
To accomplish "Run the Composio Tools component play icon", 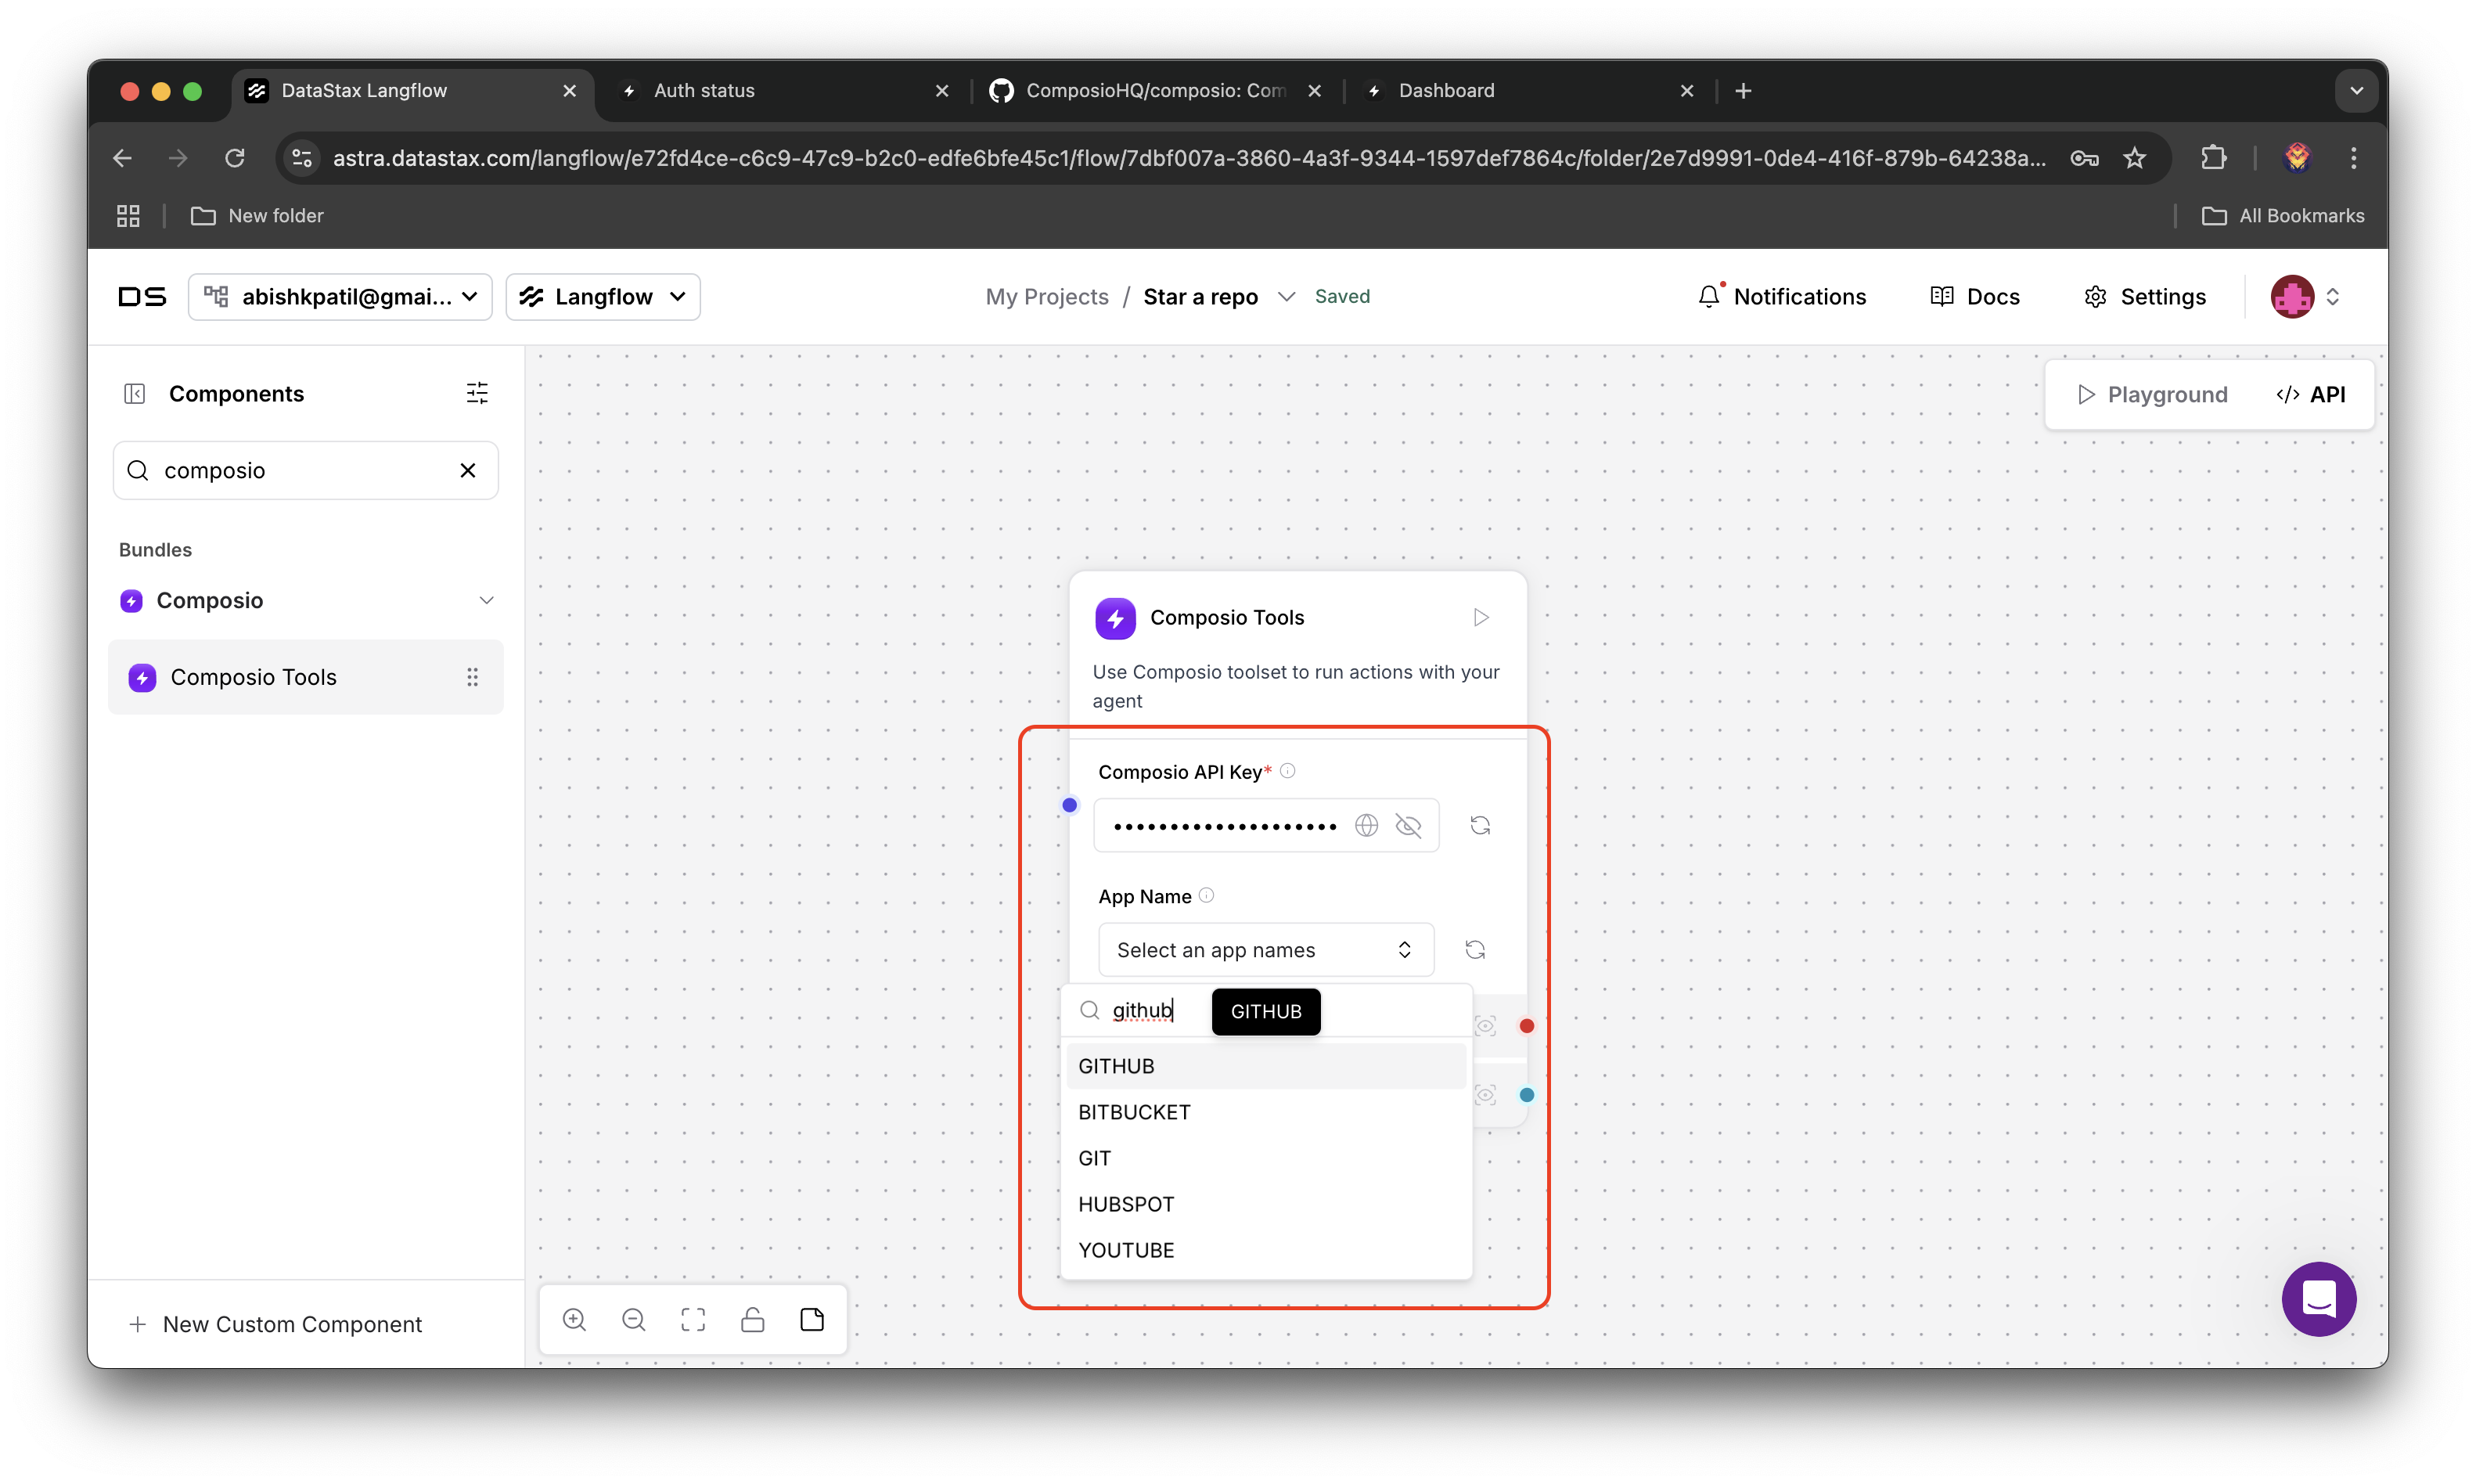I will tap(1481, 617).
